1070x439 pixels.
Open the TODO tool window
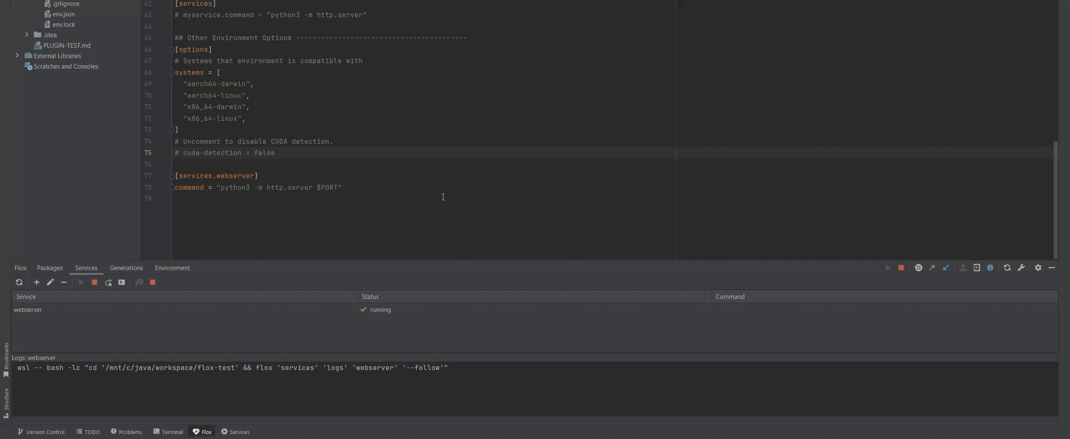coord(88,432)
